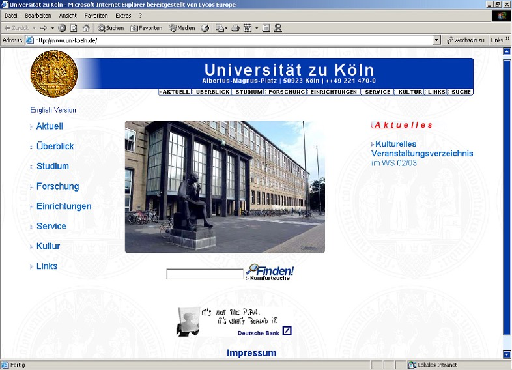
Task: Open the Favoriten menu
Action: (x=96, y=16)
